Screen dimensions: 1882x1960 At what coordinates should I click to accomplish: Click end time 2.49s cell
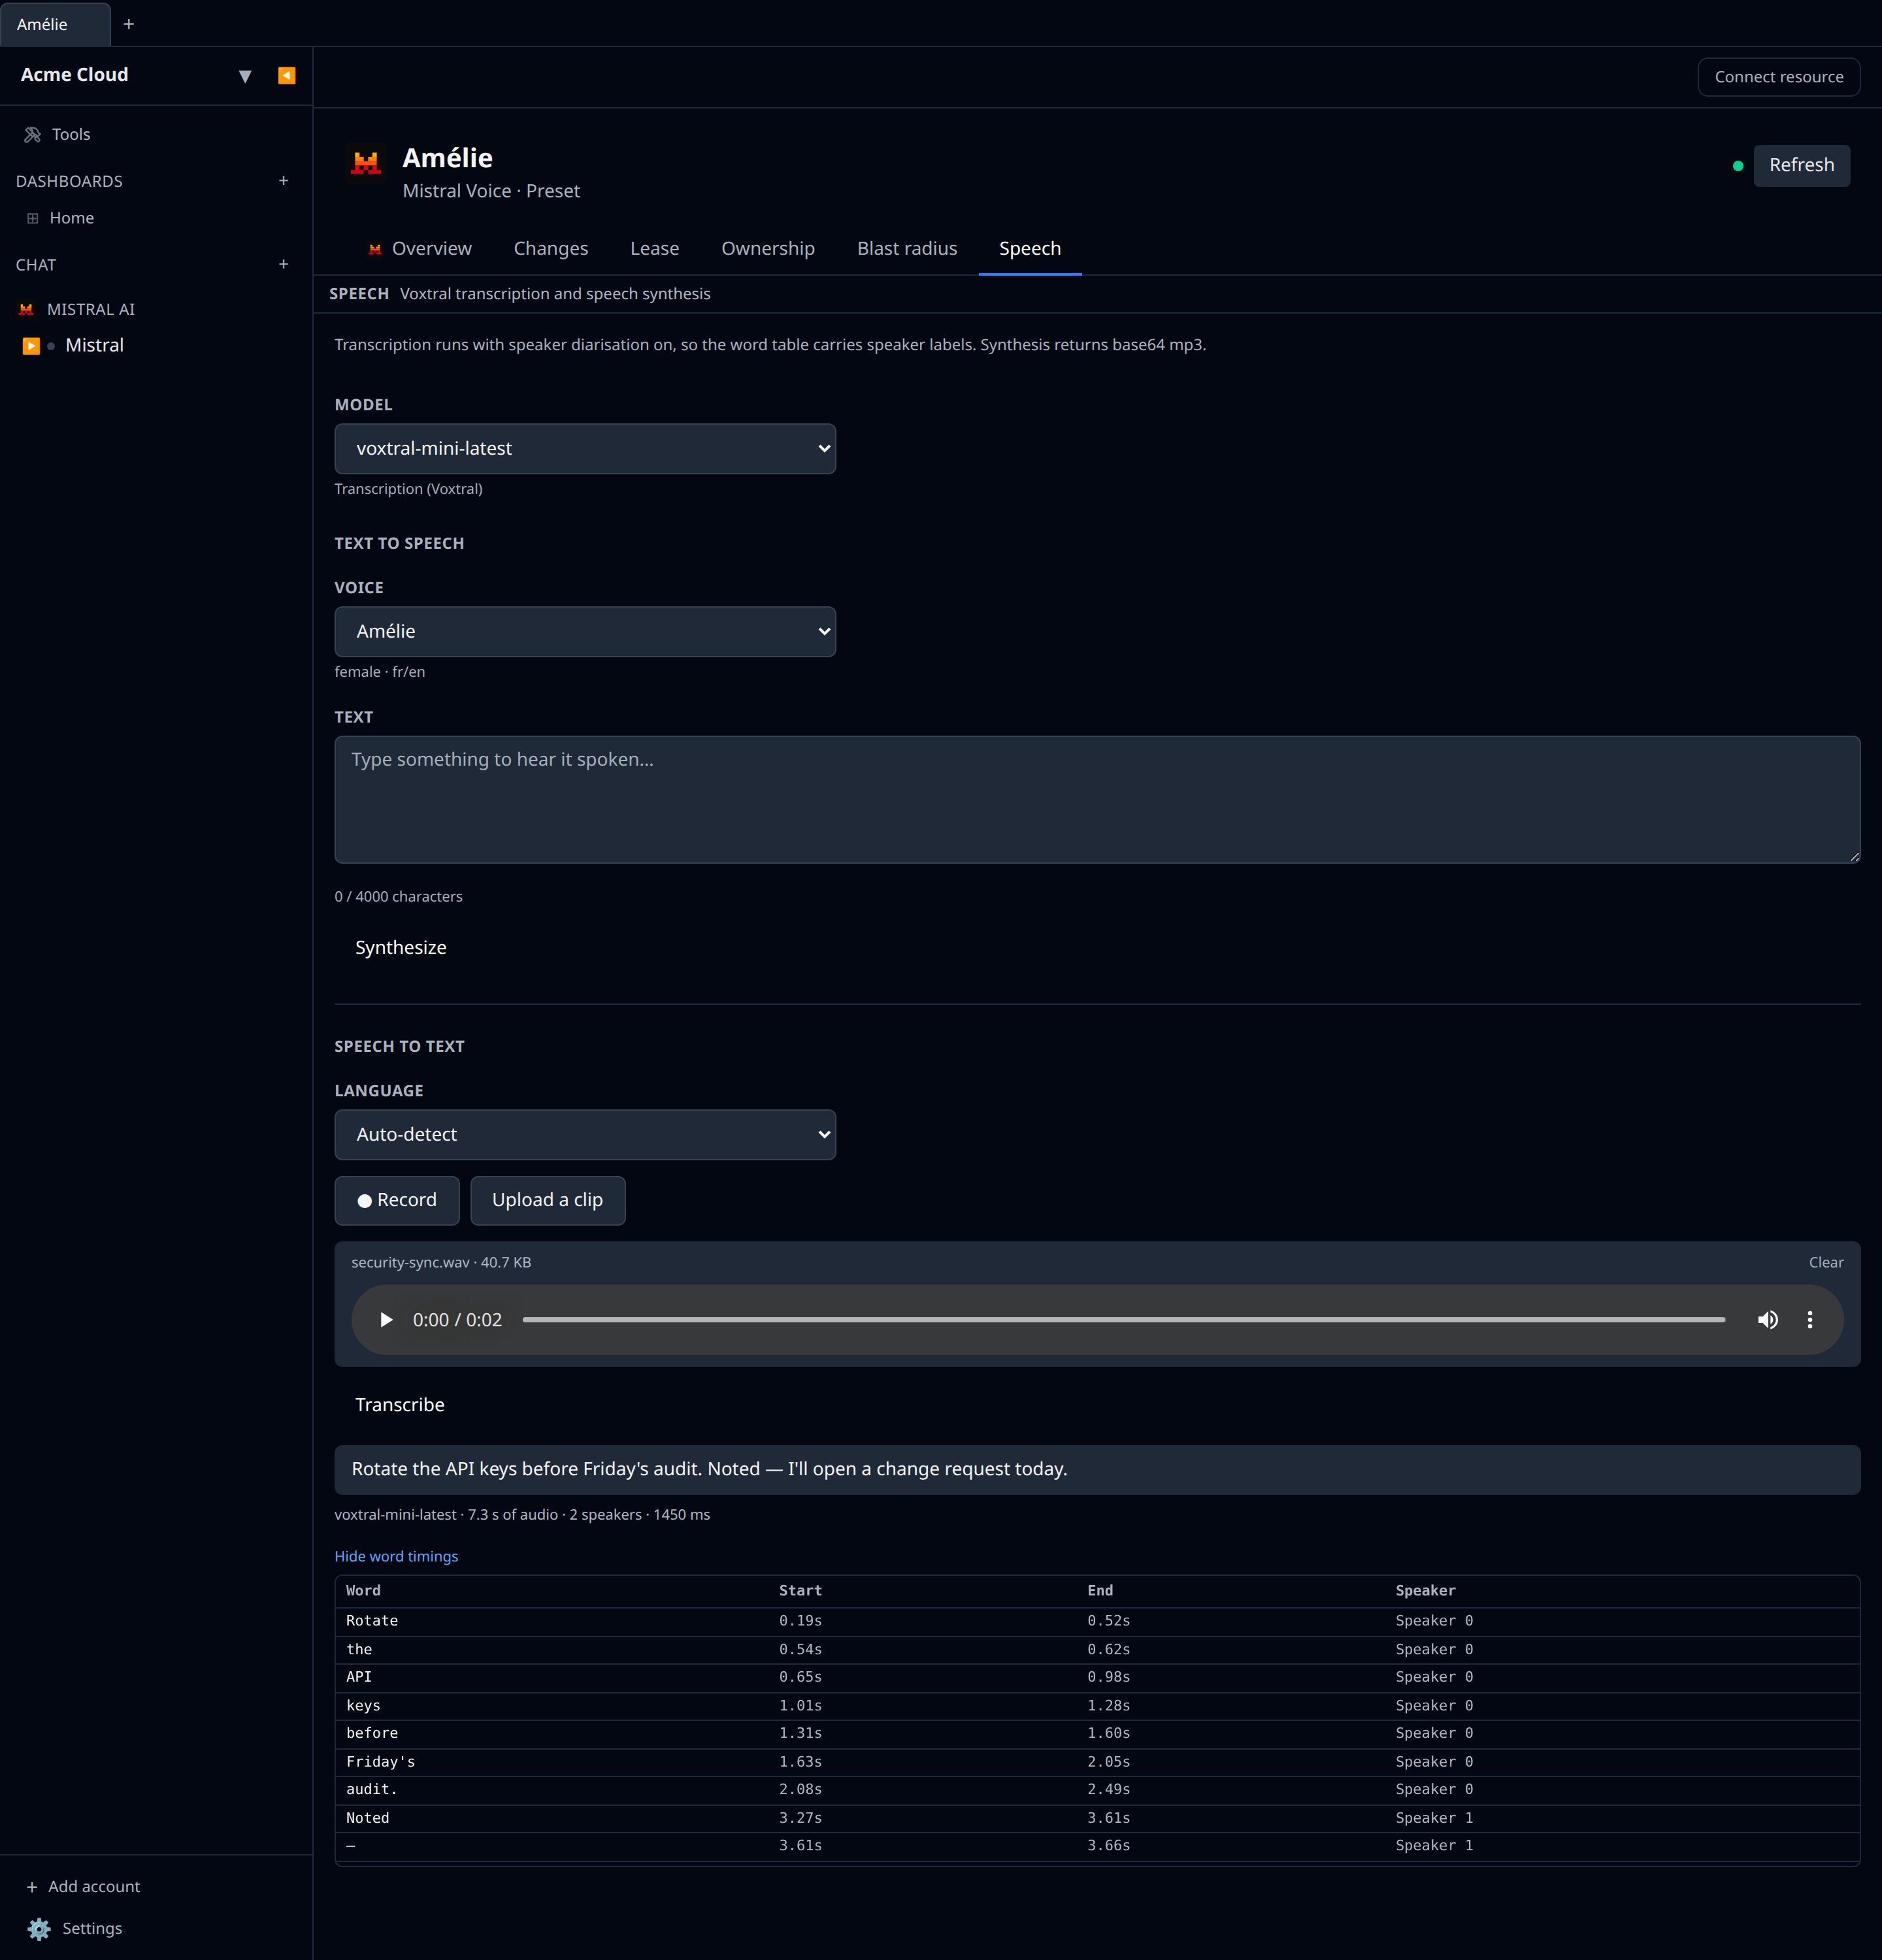point(1108,1789)
